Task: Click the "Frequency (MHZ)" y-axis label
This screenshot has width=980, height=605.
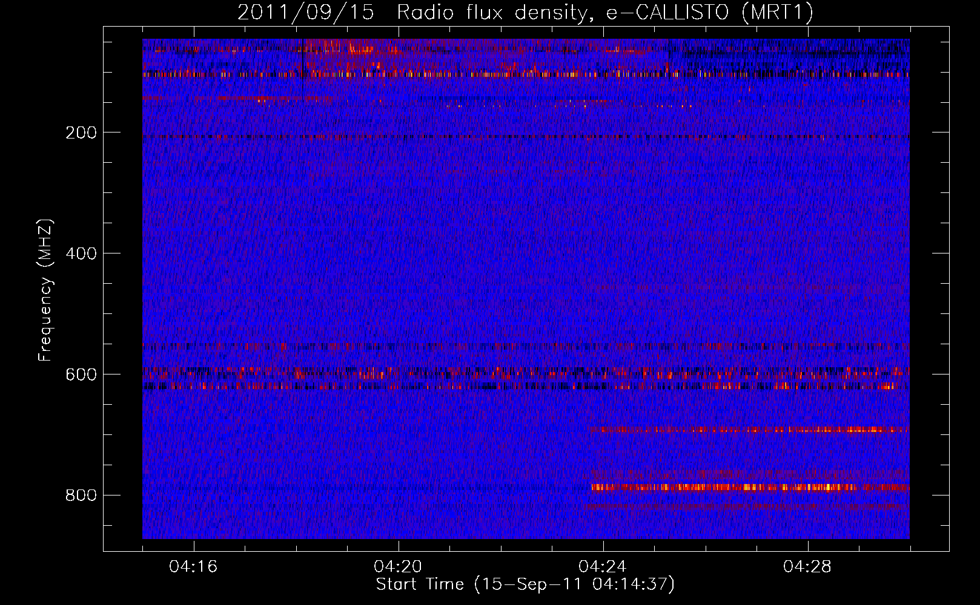Action: click(45, 290)
